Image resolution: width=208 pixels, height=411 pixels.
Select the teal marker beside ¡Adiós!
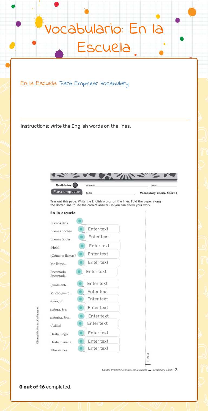(80, 323)
